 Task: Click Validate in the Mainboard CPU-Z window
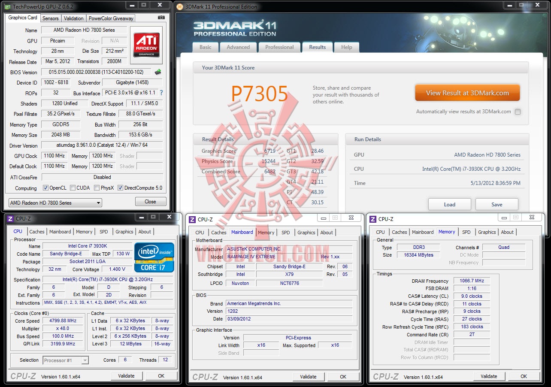pyautogui.click(x=309, y=377)
